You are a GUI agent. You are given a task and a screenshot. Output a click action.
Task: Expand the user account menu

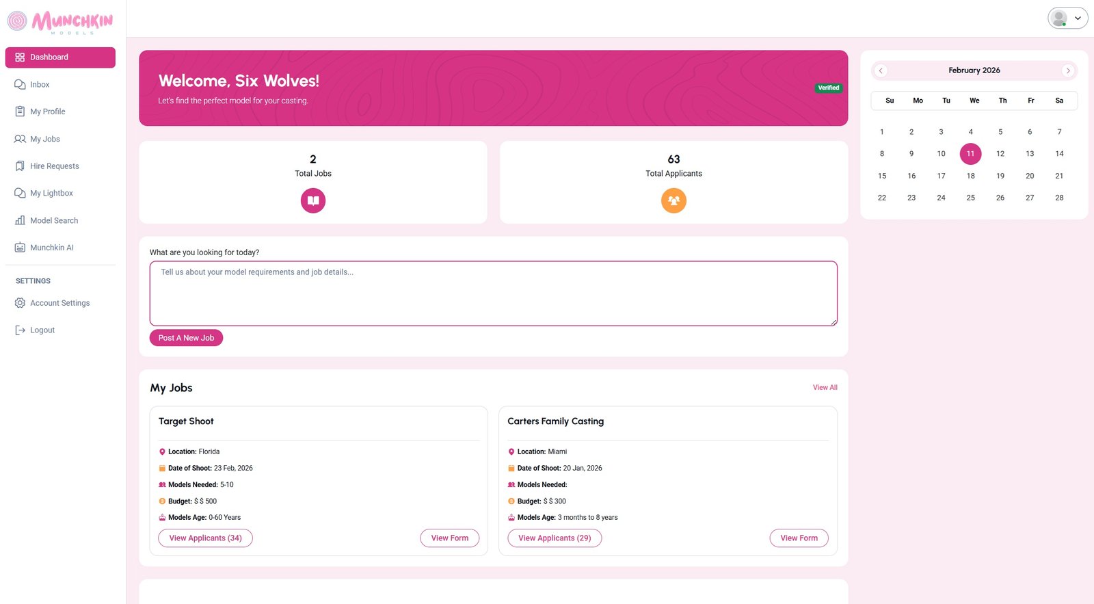pyautogui.click(x=1067, y=17)
